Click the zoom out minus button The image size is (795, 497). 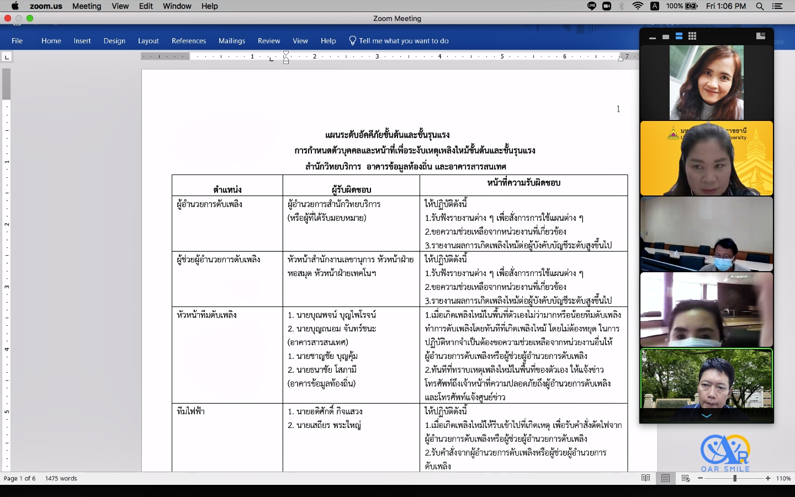pos(701,478)
